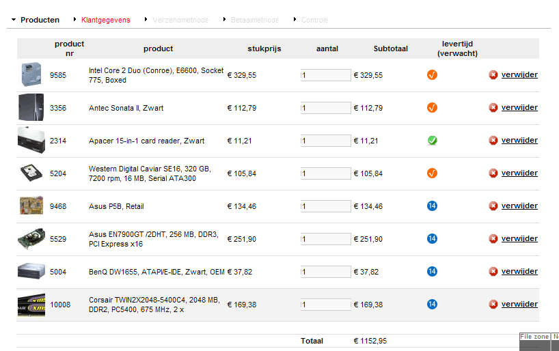
Task: Focus quantity field for Antec Sonata II
Action: [326, 108]
